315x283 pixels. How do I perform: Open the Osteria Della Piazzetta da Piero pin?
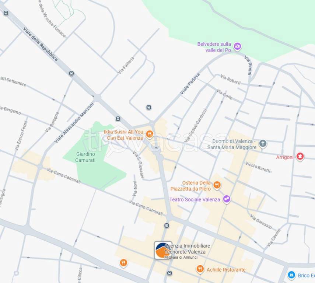pyautogui.click(x=217, y=185)
